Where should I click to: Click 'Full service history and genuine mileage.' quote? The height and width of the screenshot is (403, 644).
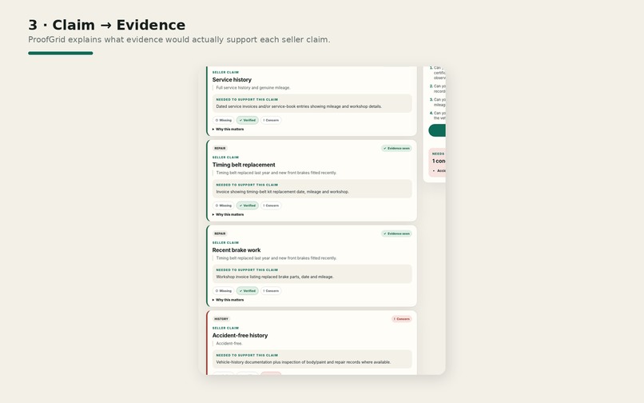(253, 88)
